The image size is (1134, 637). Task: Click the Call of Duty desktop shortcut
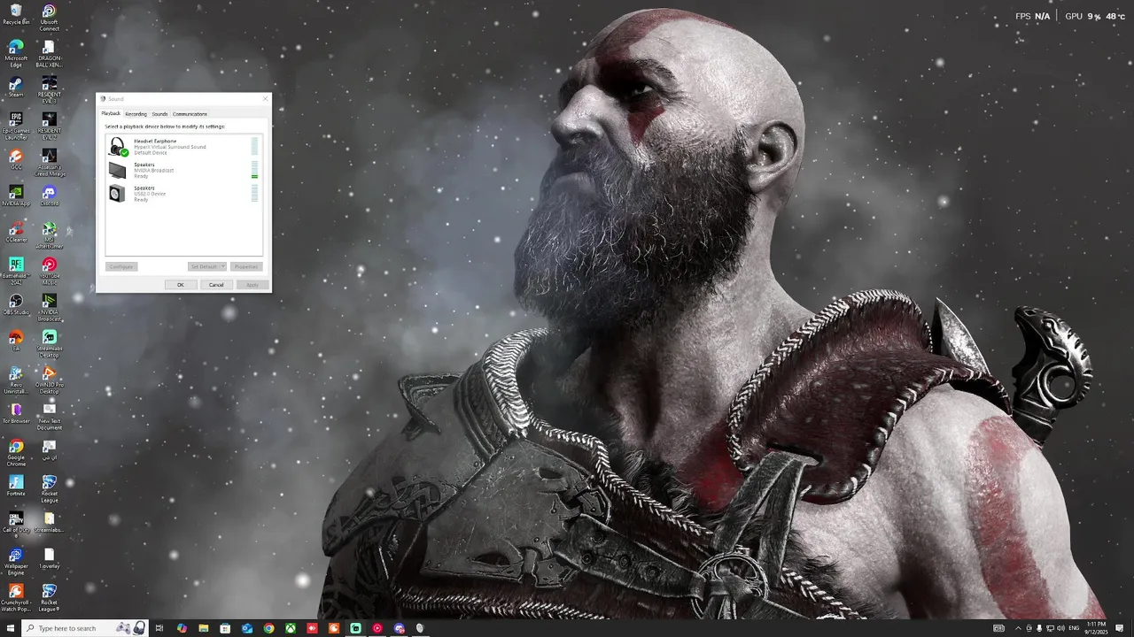pos(16,522)
